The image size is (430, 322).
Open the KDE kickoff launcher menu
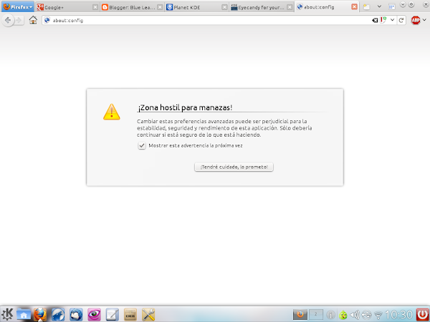(x=7, y=314)
